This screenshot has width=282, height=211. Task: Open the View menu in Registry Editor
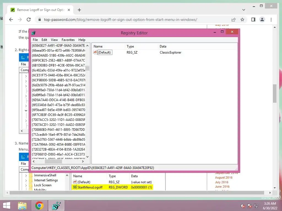tap(54, 40)
